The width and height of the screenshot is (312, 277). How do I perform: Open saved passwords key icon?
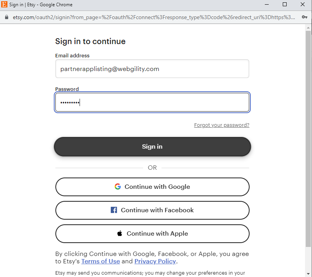pos(305,17)
